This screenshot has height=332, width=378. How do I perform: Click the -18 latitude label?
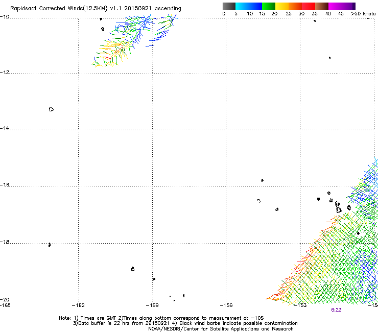[5, 242]
